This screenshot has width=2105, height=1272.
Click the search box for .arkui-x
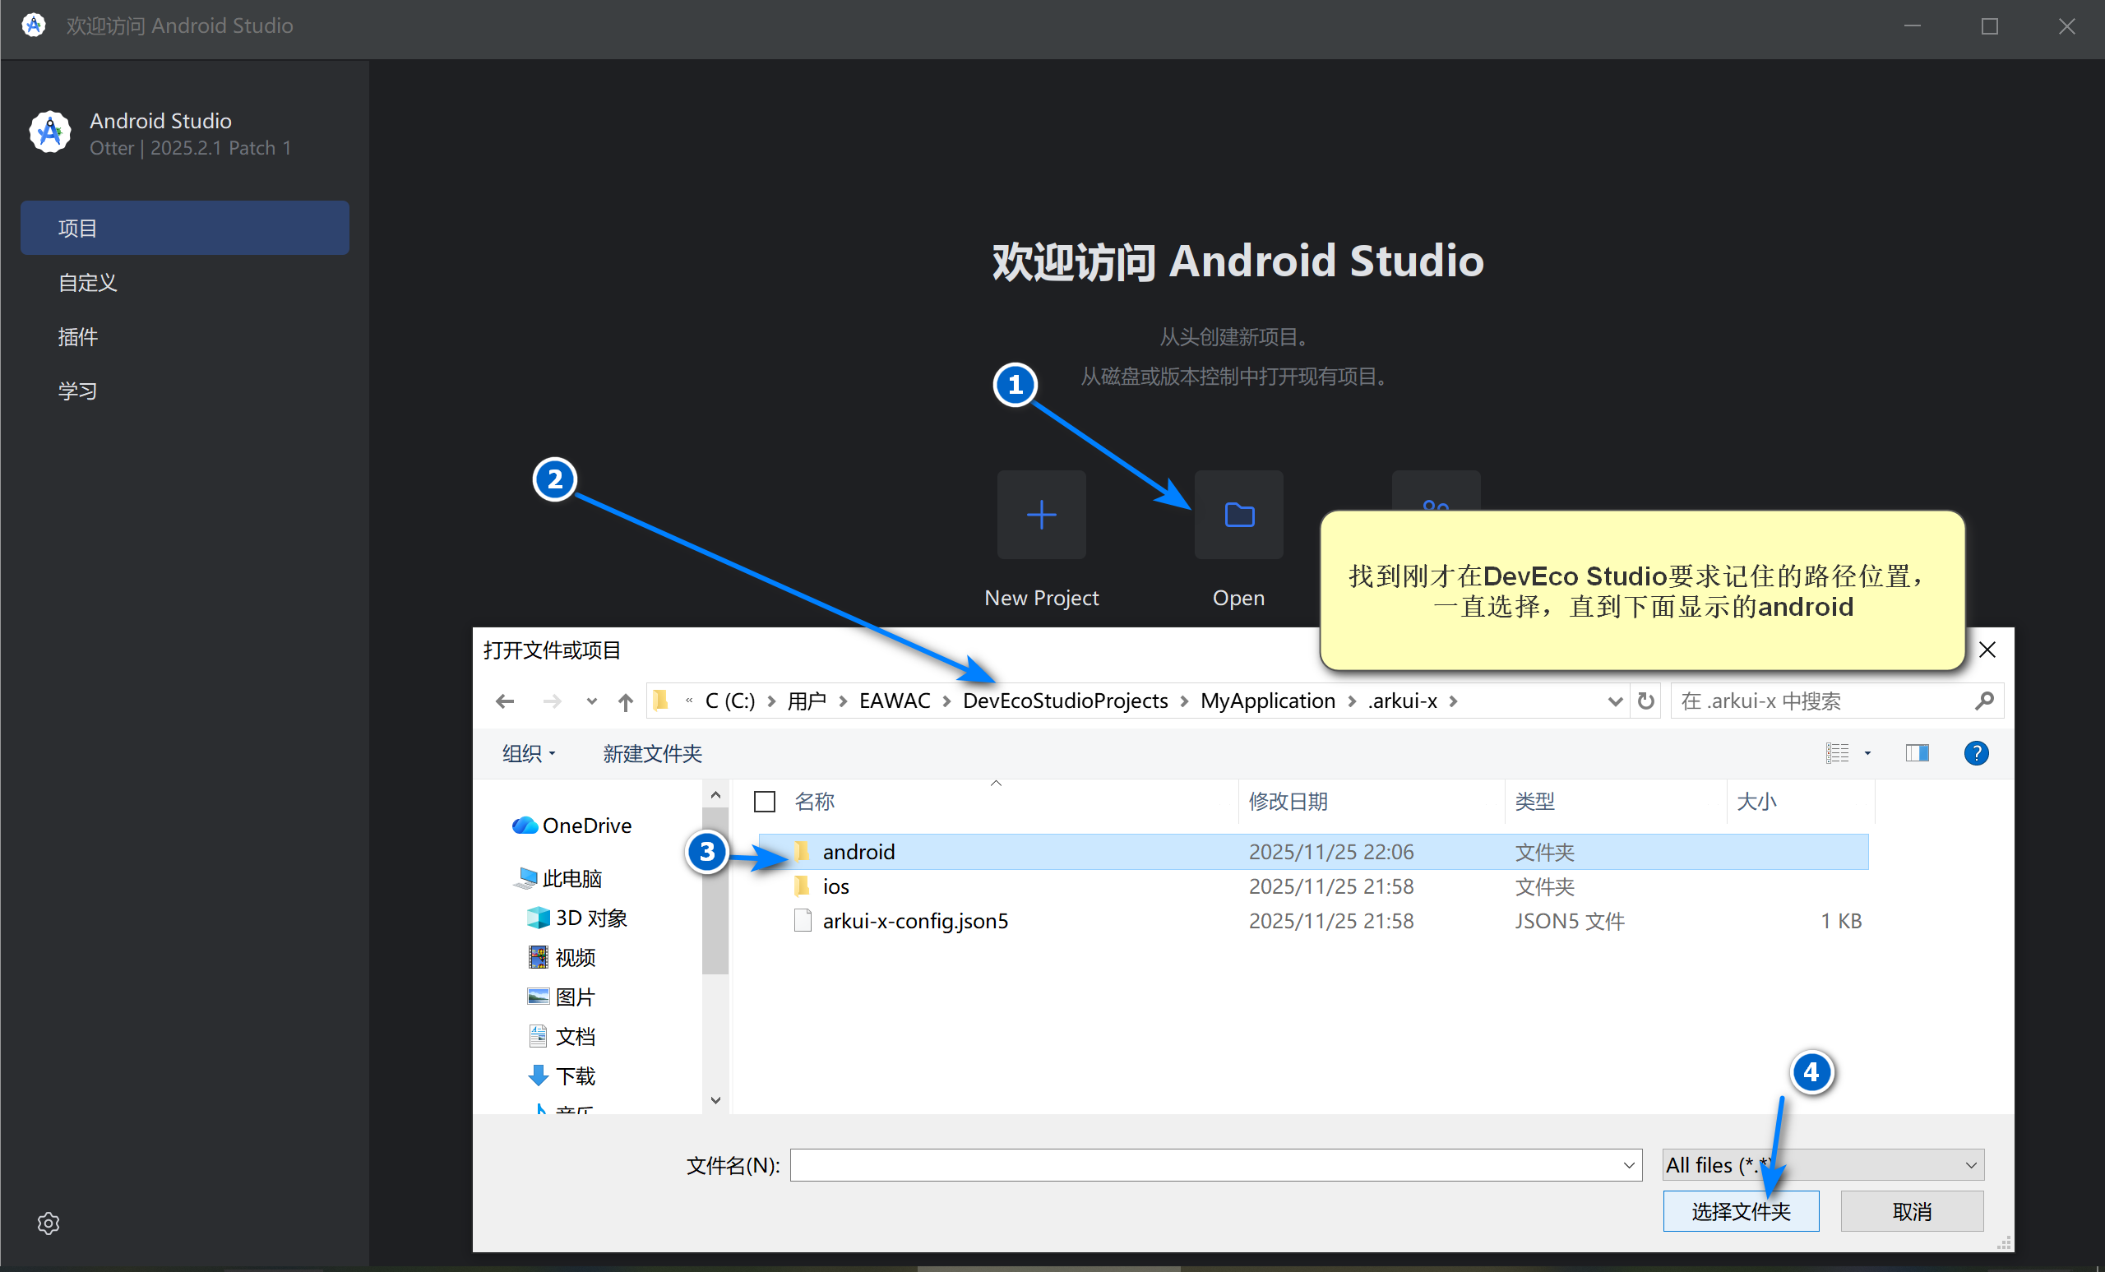pos(1820,701)
